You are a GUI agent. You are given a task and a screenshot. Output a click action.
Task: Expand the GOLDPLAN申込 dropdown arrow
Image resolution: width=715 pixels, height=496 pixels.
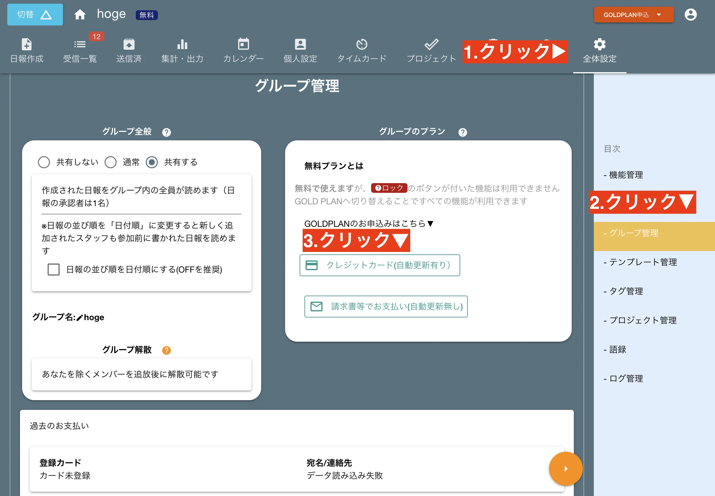point(659,15)
